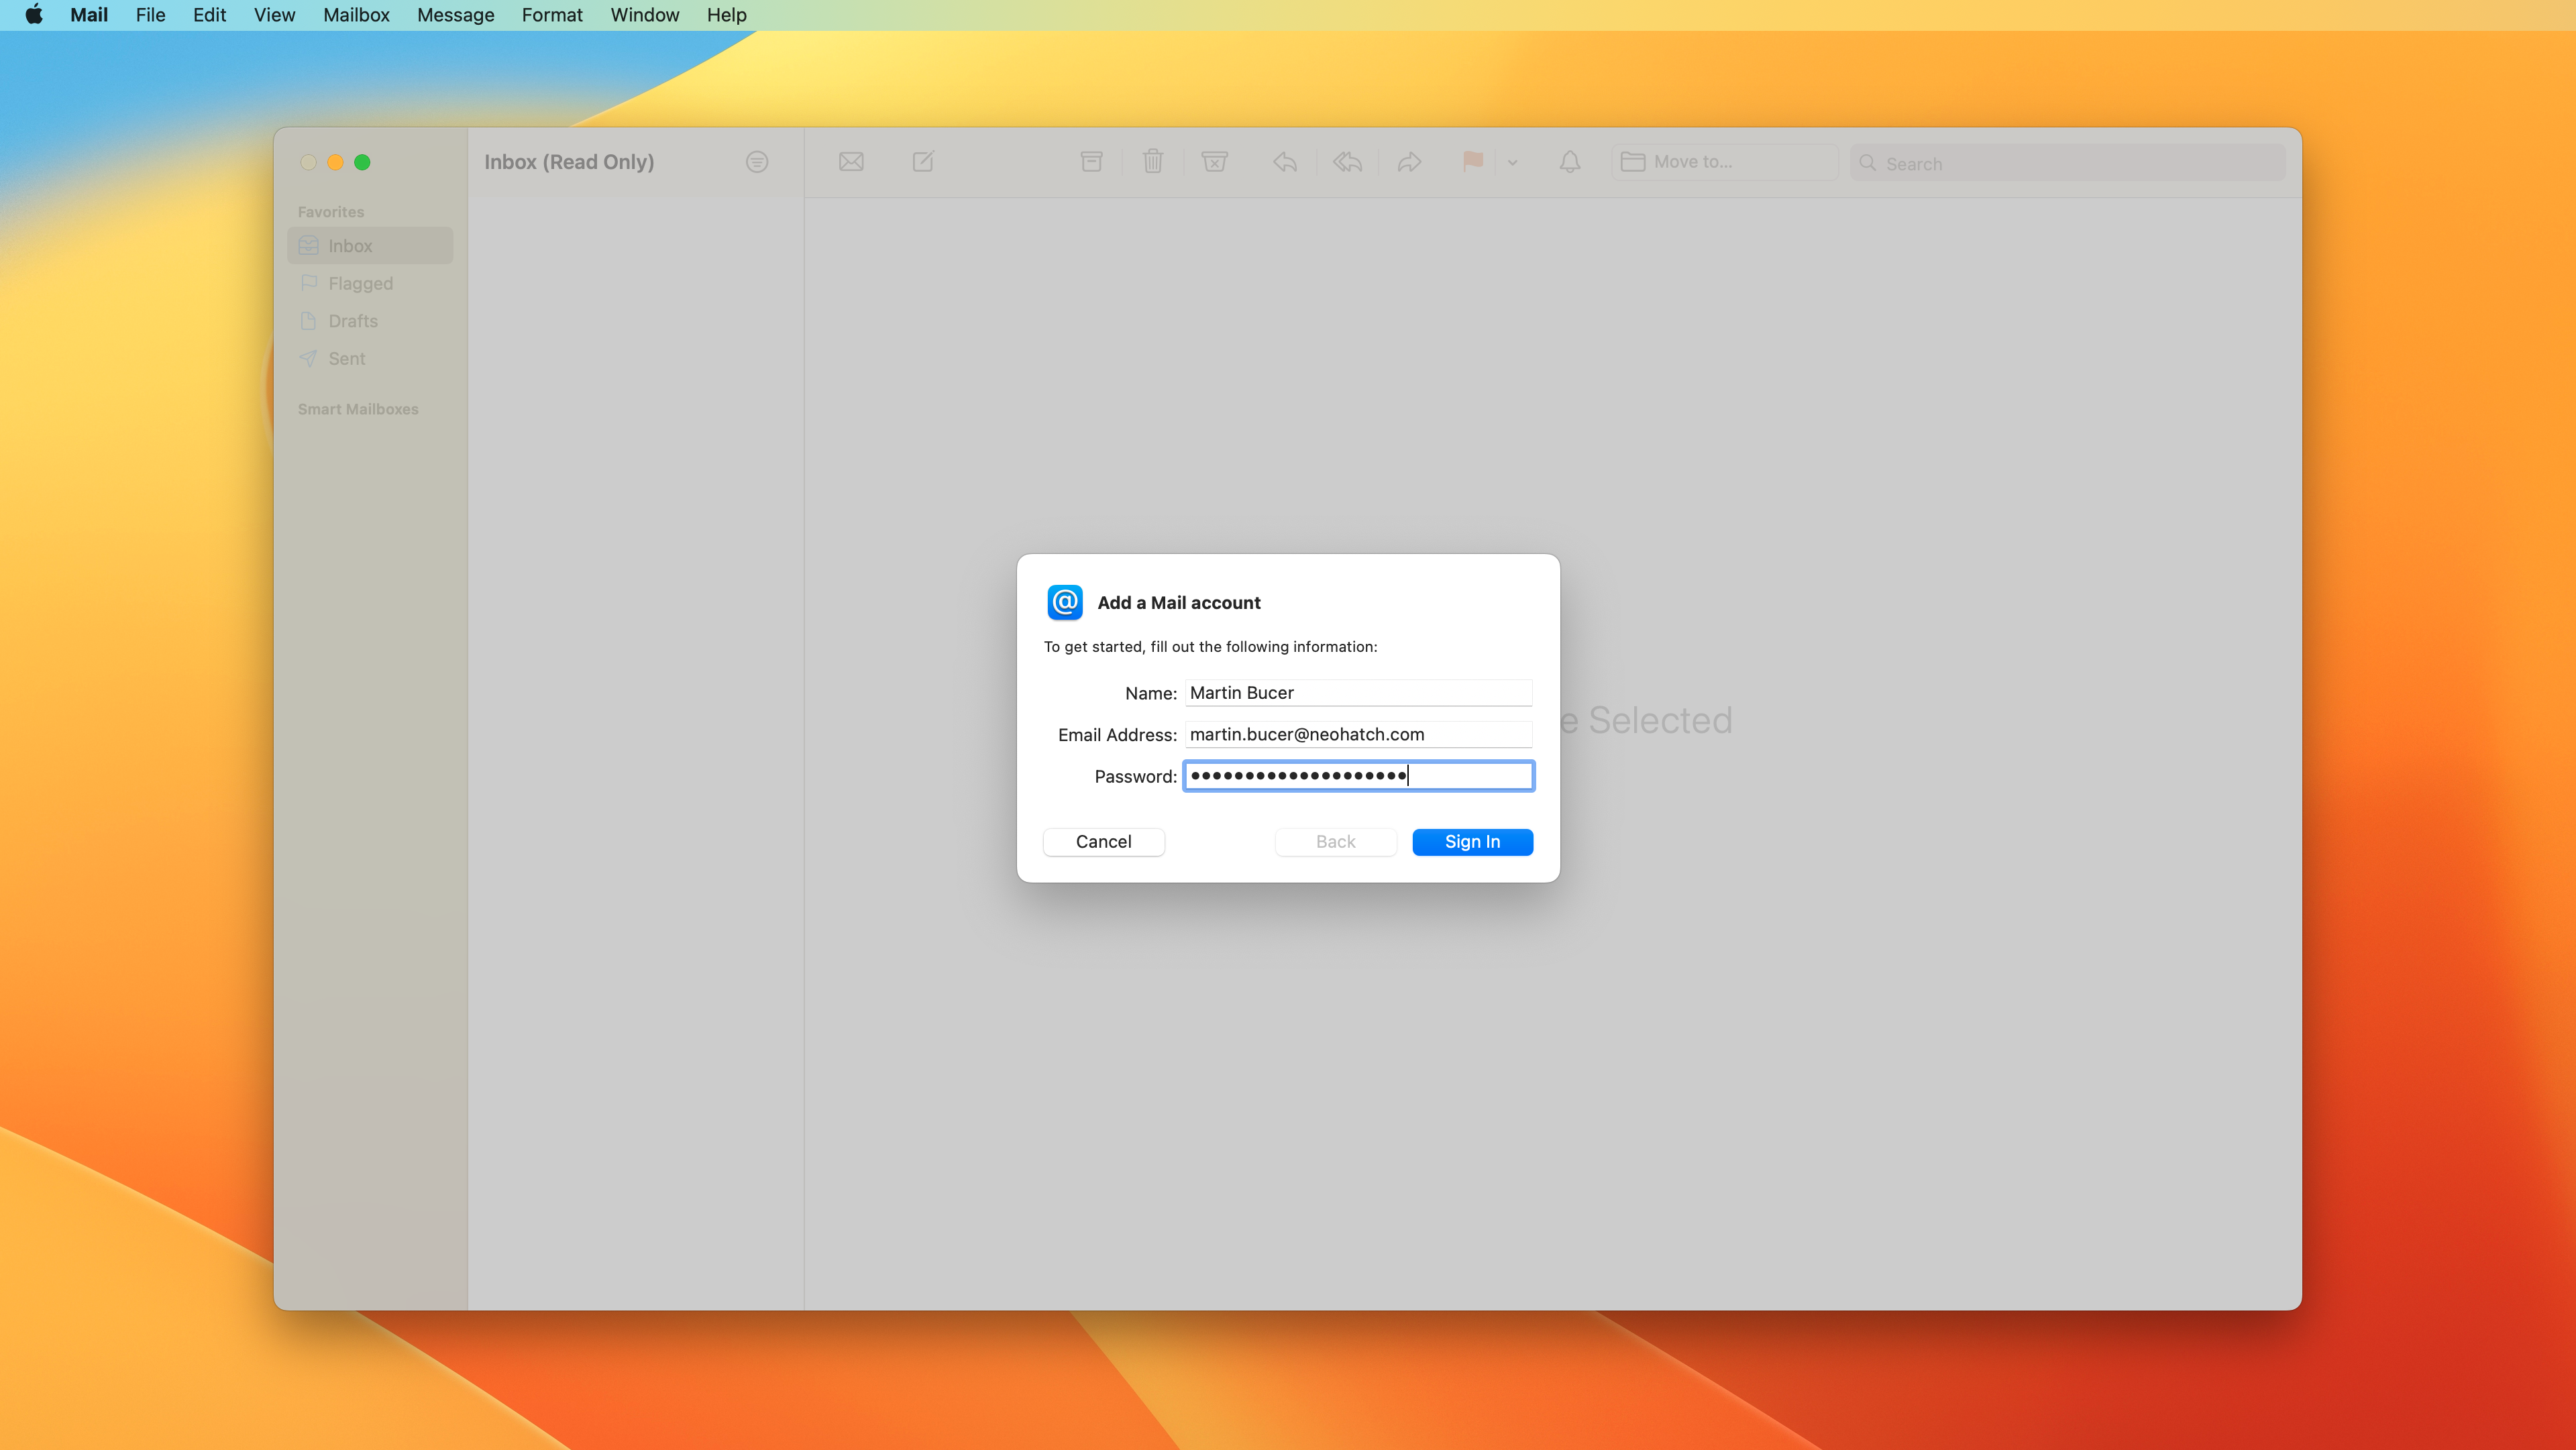The width and height of the screenshot is (2576, 1450).
Task: Open the Edit menu
Action: pos(209,15)
